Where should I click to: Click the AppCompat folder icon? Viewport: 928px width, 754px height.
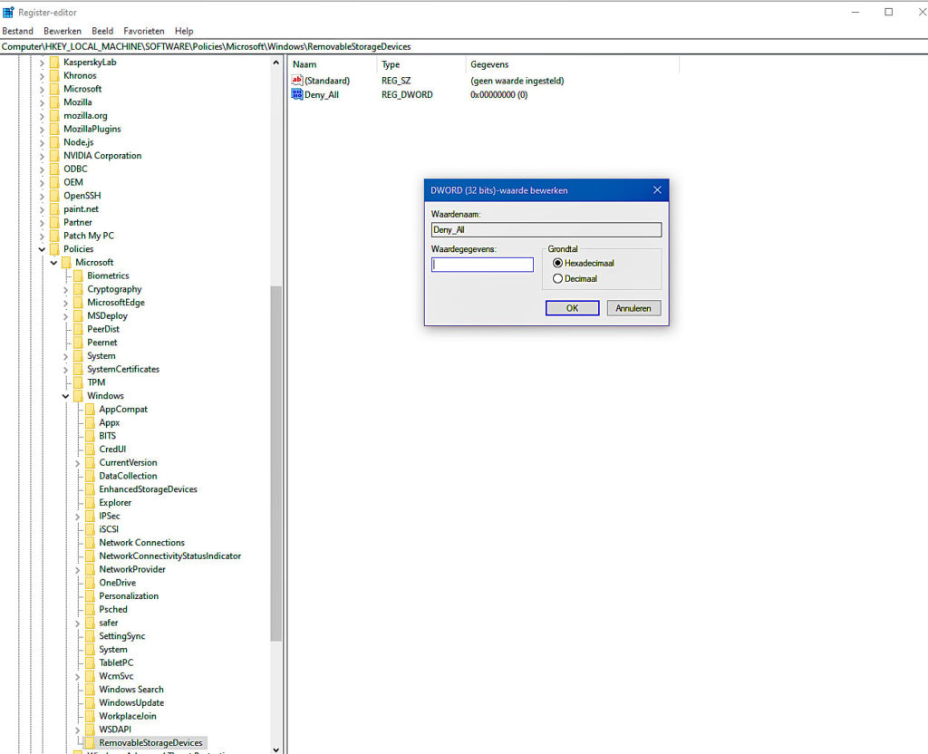[90, 409]
